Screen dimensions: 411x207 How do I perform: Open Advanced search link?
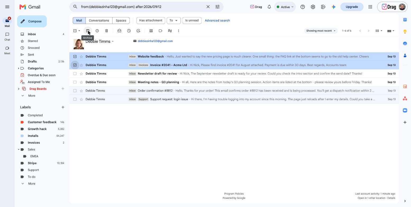(217, 20)
